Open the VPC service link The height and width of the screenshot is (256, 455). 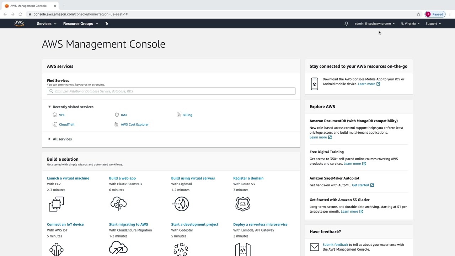[62, 115]
